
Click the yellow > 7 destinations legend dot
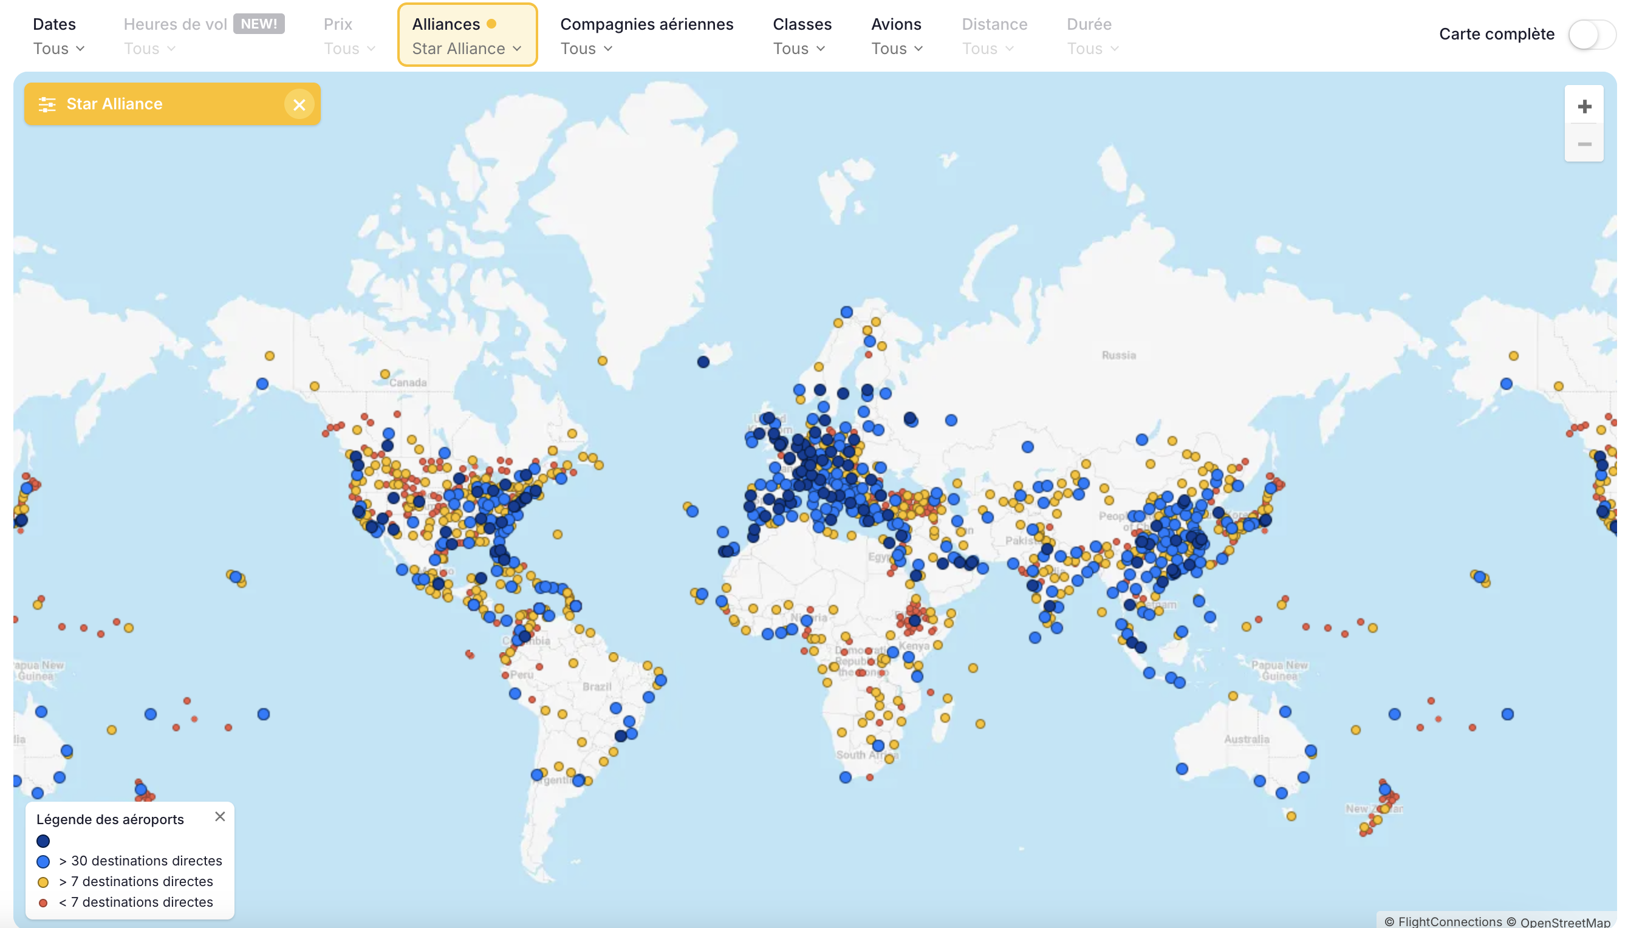point(43,882)
